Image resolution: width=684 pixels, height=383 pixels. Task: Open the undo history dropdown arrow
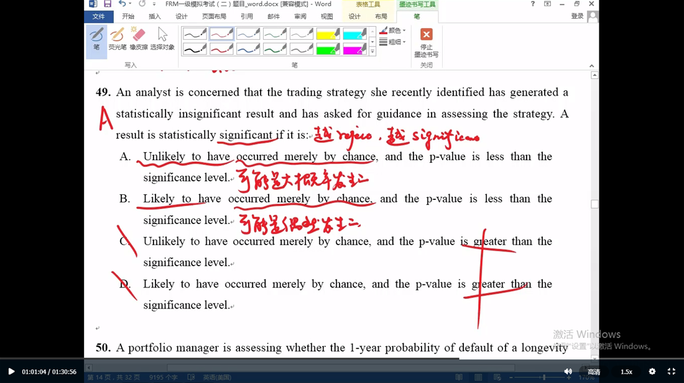point(130,4)
